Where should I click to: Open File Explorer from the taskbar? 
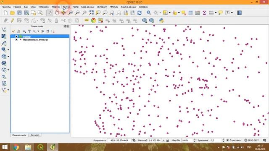[28, 147]
